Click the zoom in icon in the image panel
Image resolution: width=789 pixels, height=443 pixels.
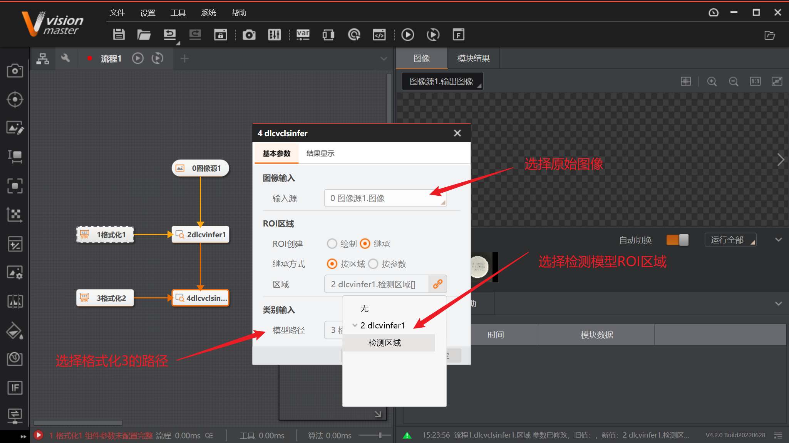pos(712,82)
